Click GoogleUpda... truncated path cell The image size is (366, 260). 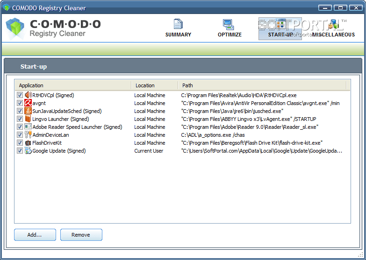[262, 151]
